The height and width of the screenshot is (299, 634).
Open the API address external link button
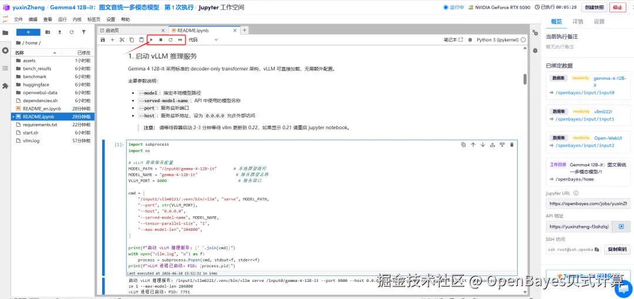pos(622,227)
